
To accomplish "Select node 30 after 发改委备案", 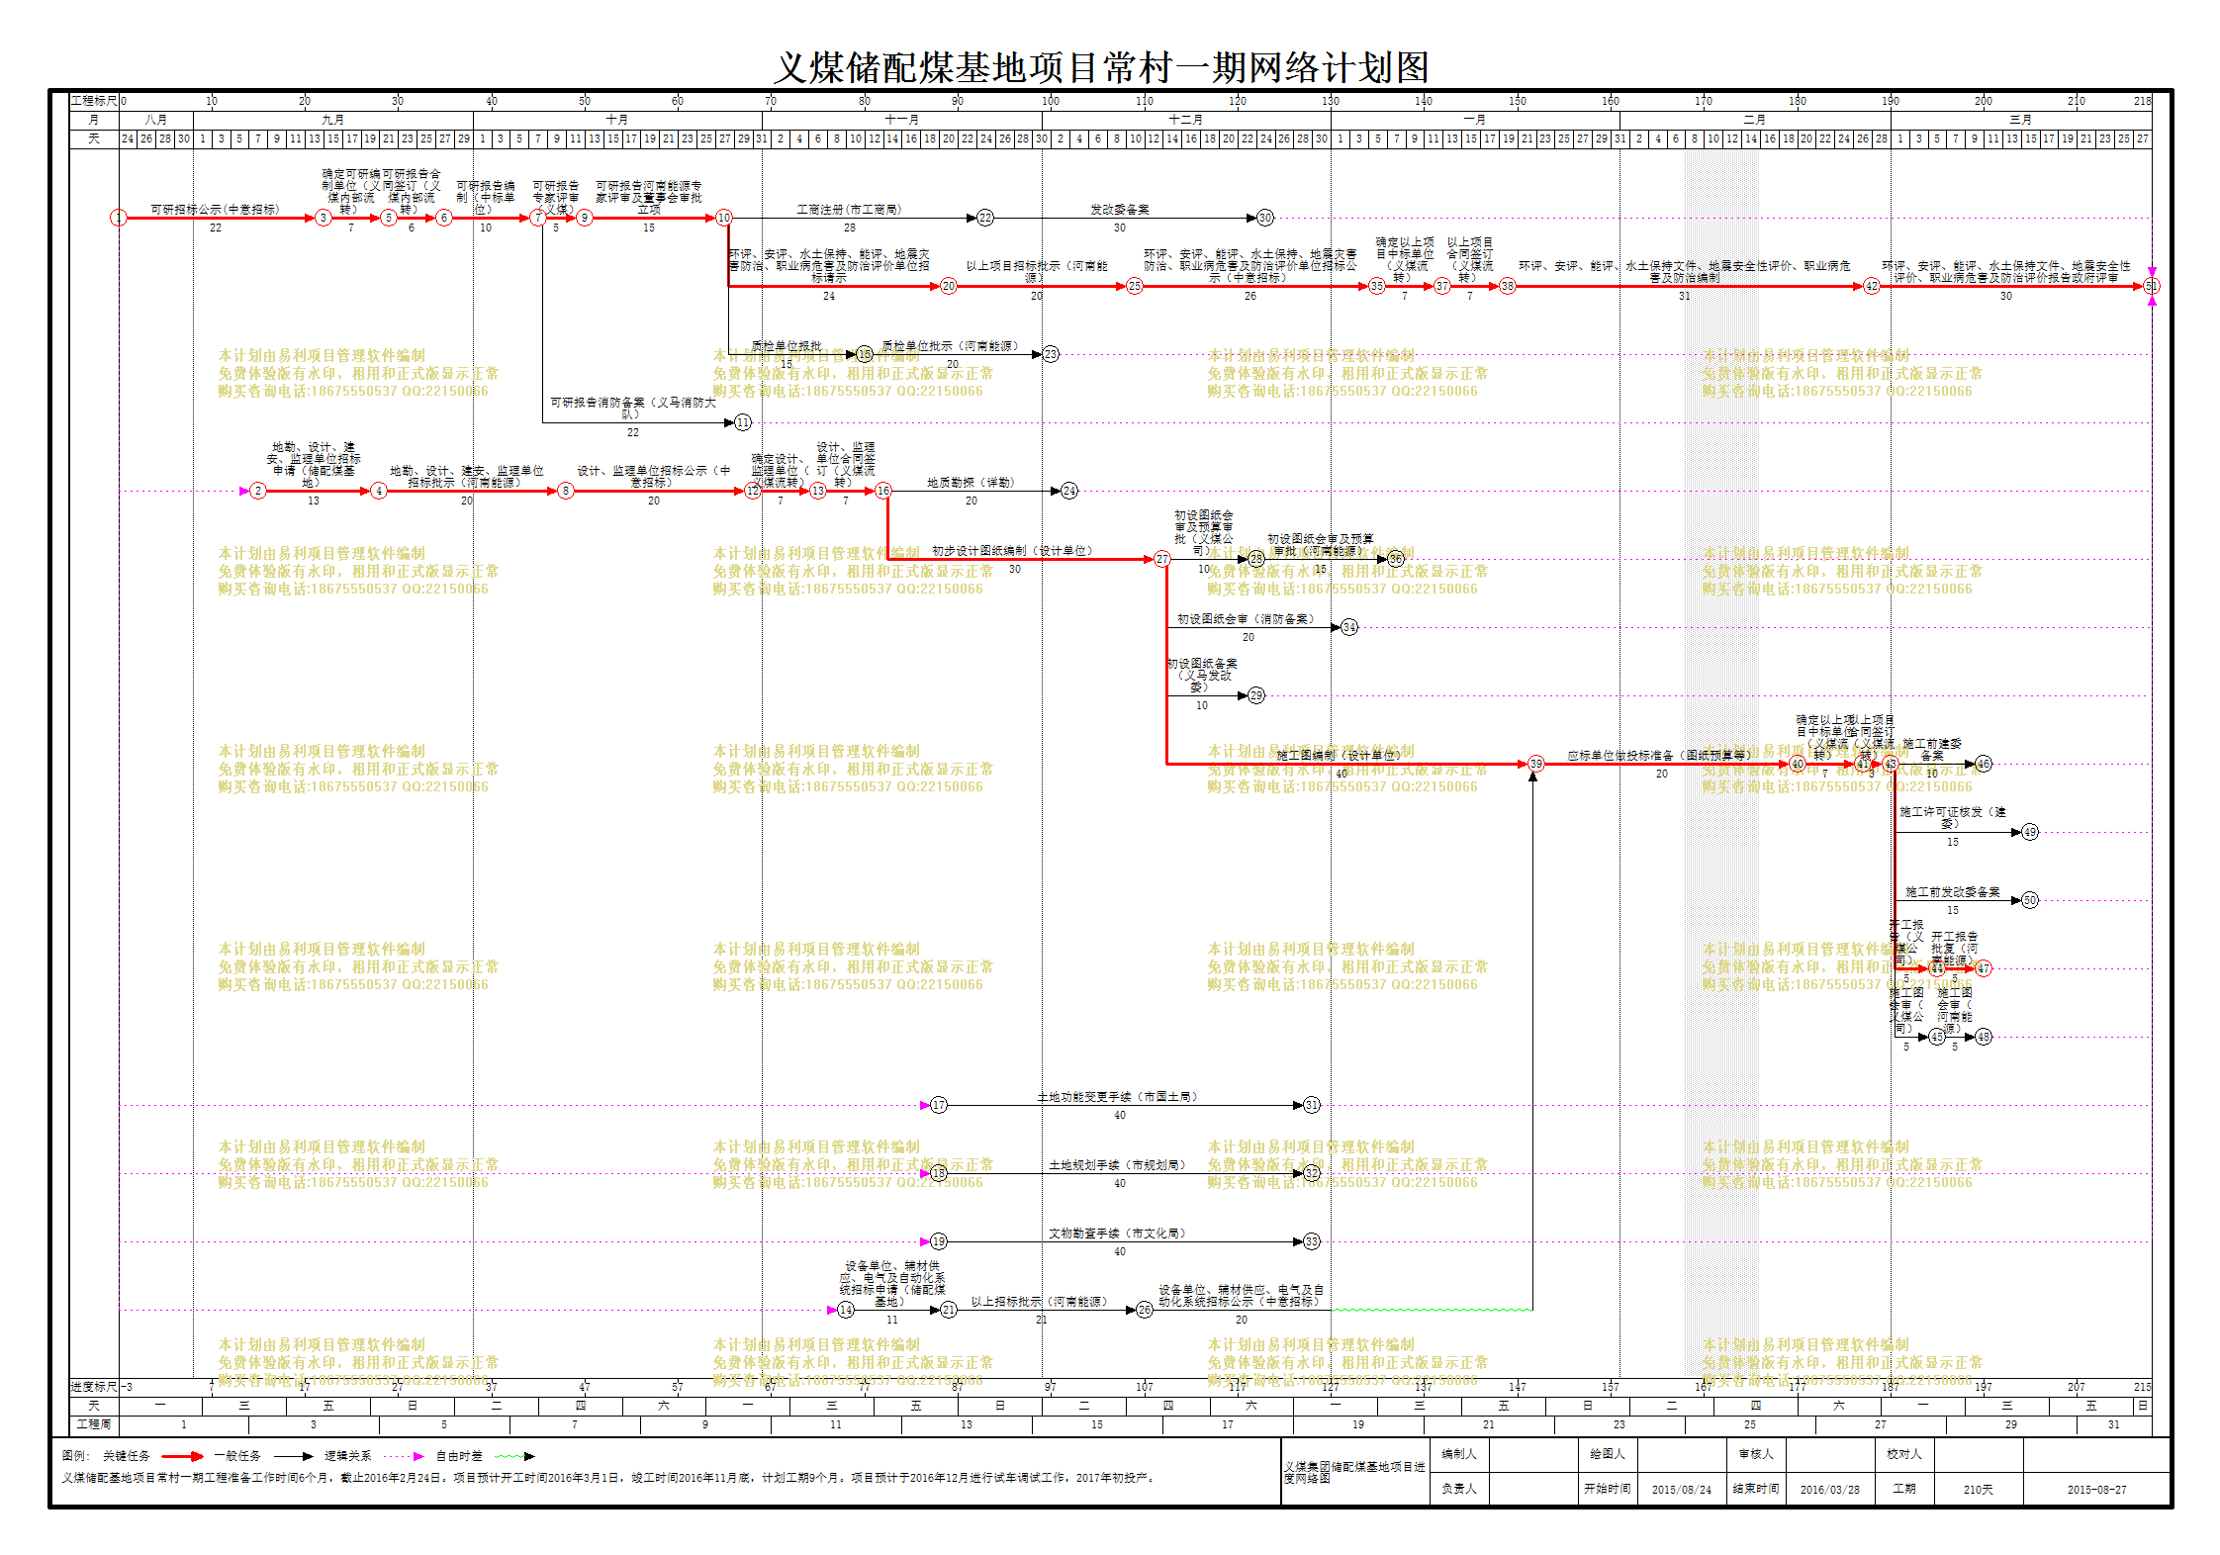I will (x=1265, y=218).
